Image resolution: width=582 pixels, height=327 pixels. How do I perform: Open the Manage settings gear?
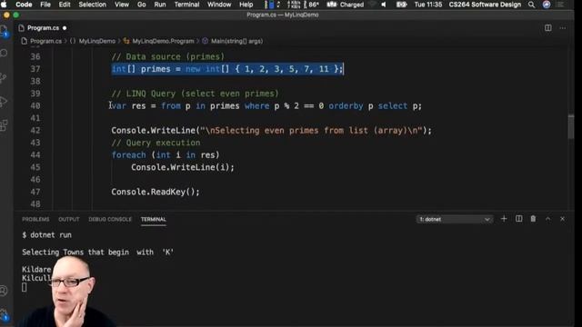point(4,314)
